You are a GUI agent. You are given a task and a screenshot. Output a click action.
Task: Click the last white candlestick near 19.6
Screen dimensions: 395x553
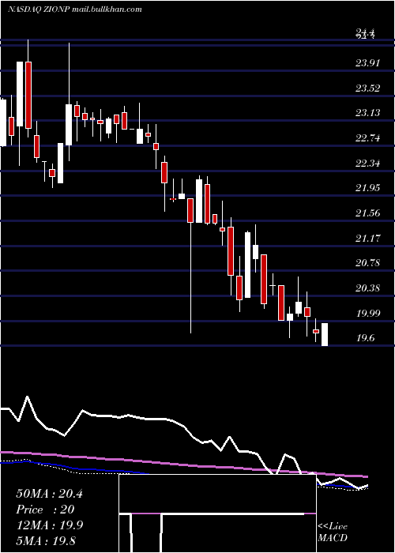coord(325,334)
